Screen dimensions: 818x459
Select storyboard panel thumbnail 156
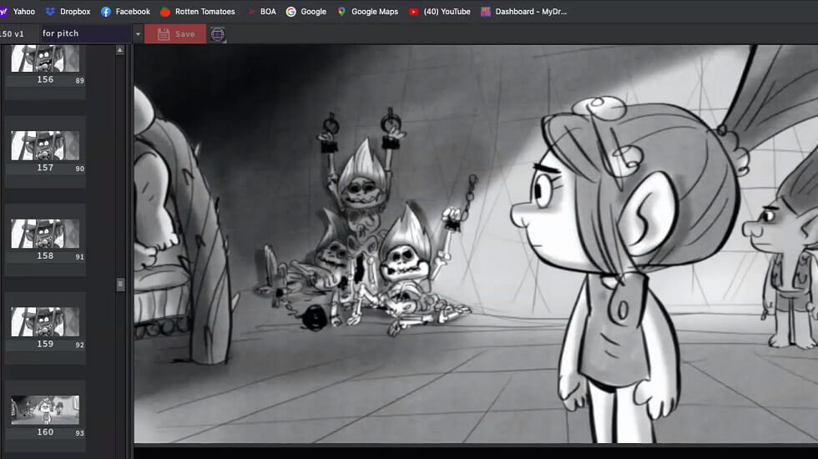tap(45, 58)
